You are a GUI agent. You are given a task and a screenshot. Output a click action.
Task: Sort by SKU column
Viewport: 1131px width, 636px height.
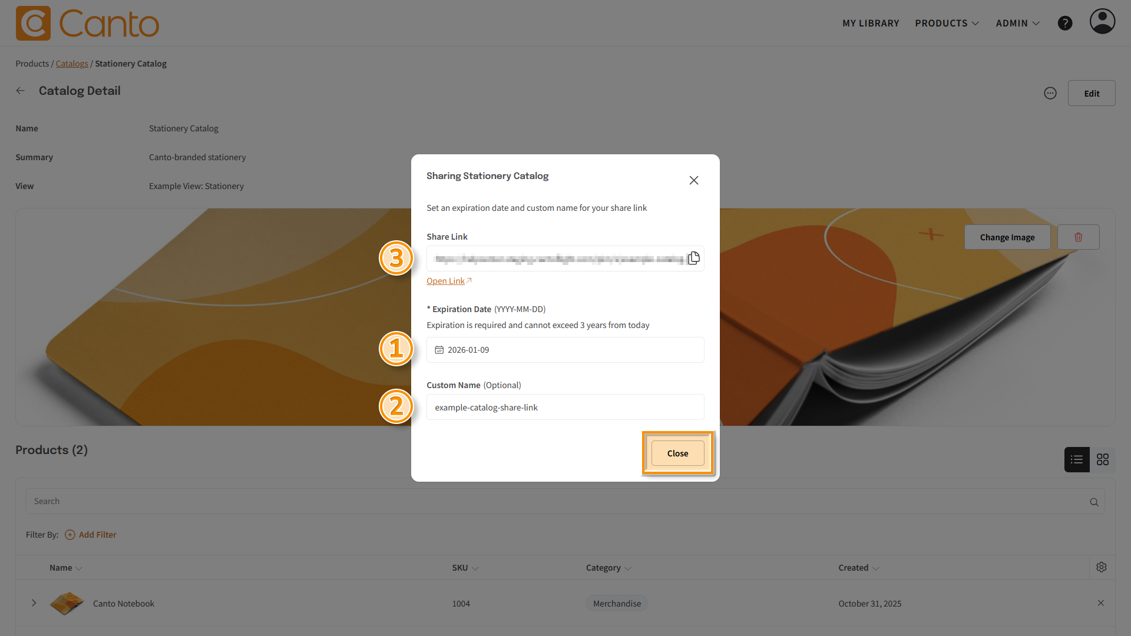(465, 568)
